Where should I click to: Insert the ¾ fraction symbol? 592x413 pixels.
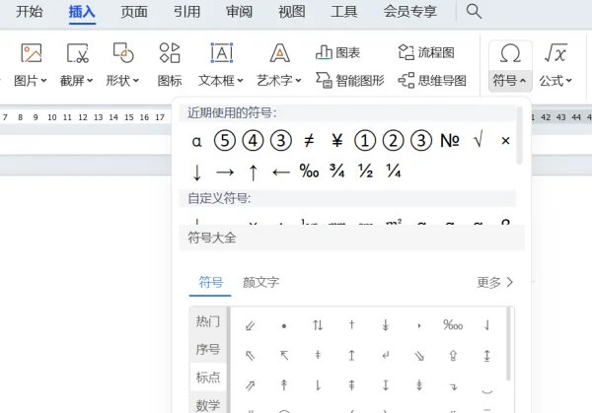336,171
